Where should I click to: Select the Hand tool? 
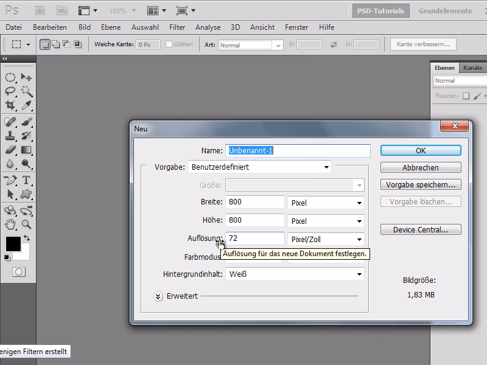pyautogui.click(x=10, y=224)
